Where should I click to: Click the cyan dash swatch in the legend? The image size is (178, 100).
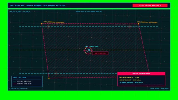coord(15,81)
